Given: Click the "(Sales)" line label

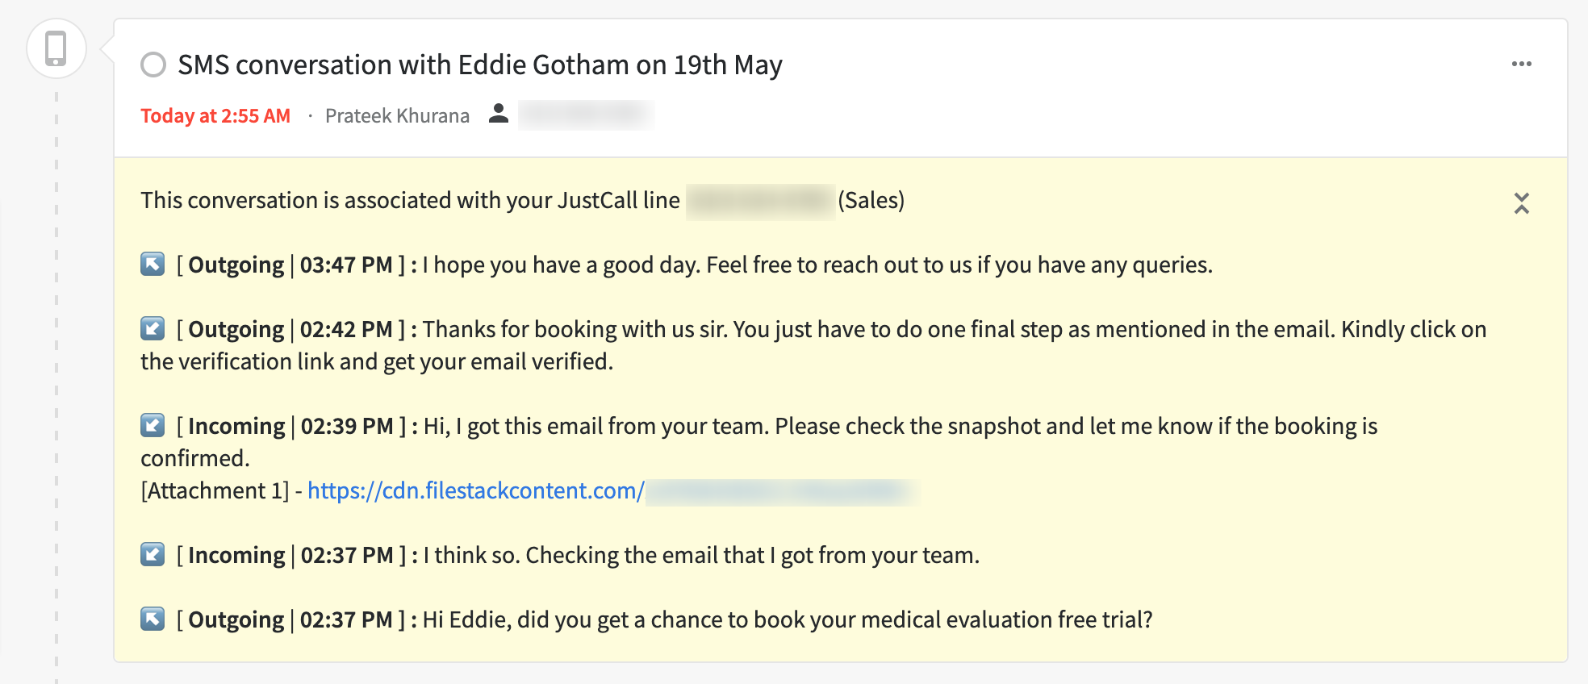Looking at the screenshot, I should point(871,200).
